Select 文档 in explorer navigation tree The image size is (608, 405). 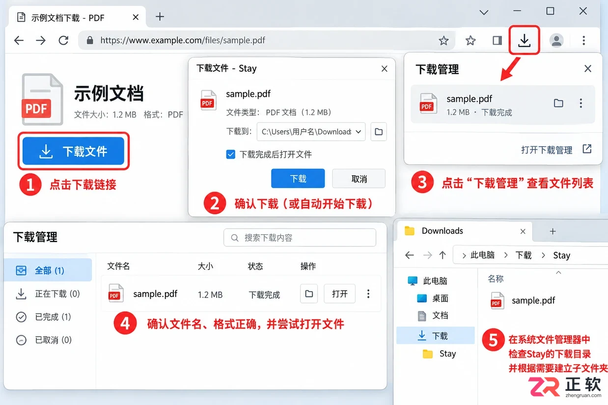[x=432, y=315]
